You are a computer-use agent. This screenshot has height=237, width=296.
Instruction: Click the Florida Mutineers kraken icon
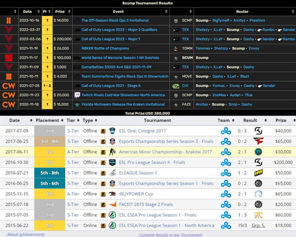point(77,105)
